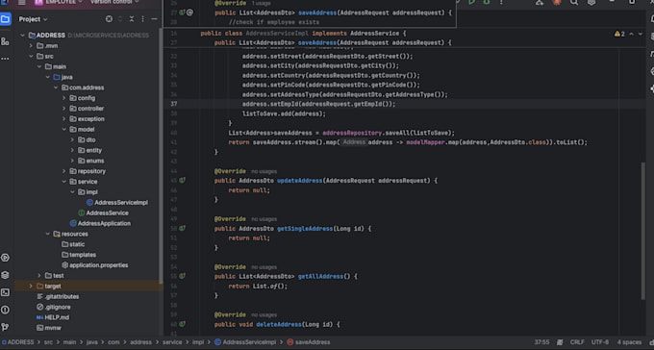The height and width of the screenshot is (350, 654).
Task: Collapse the ADDRESS root node
Action: [22, 36]
